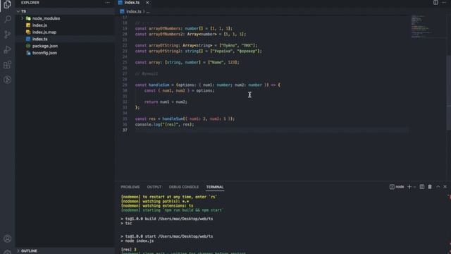This screenshot has width=451, height=254.
Task: Place cursor on line 37
Action: pyautogui.click(x=272, y=130)
